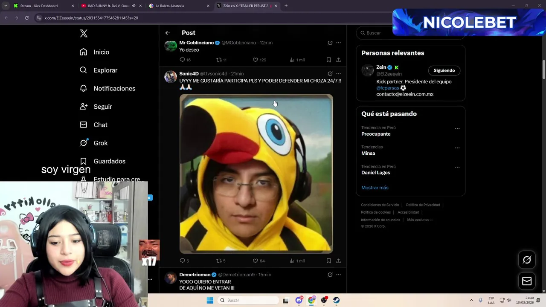Click the X logo in sidebar
The image size is (546, 307).
click(84, 34)
